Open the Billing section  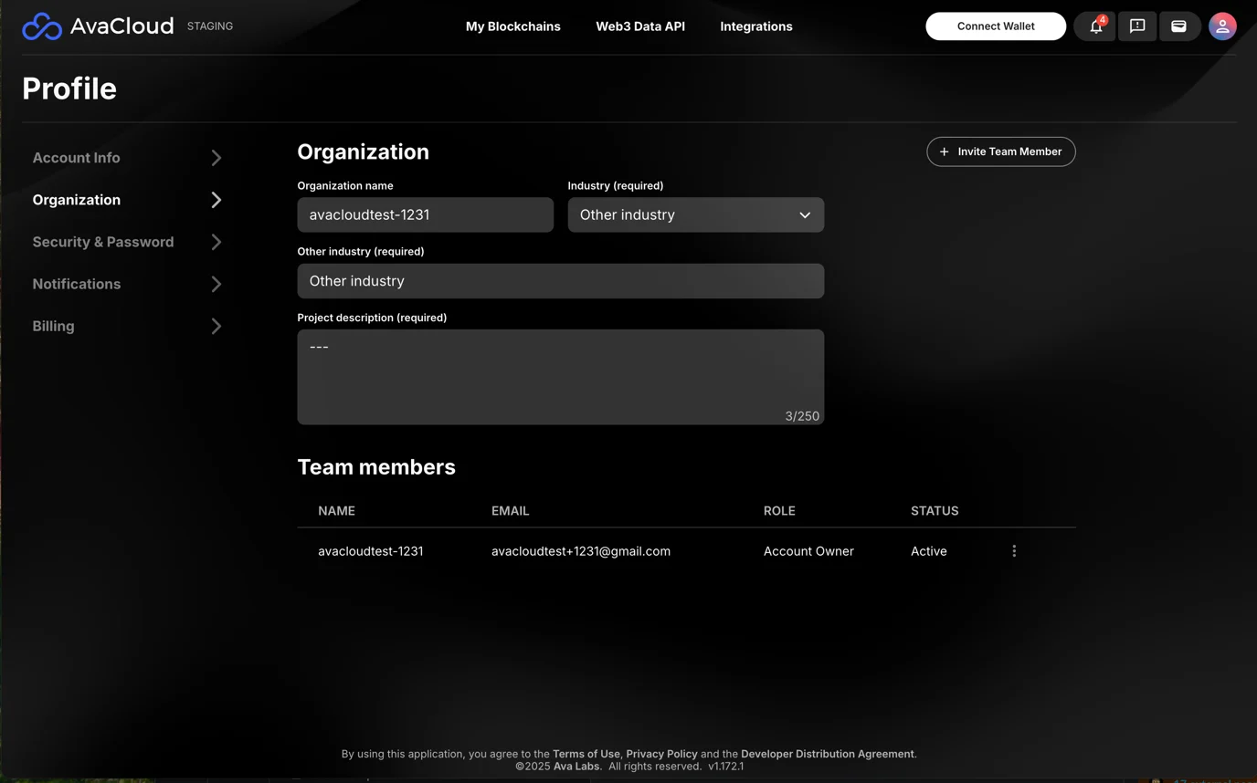pyautogui.click(x=53, y=326)
